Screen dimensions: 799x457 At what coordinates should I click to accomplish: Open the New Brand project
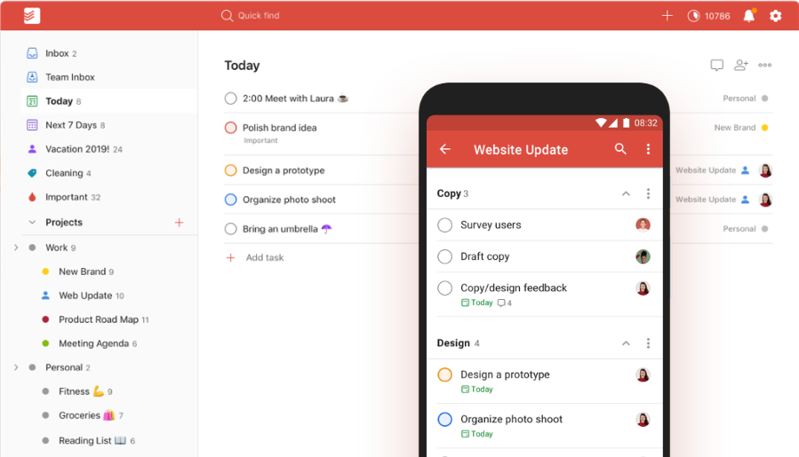(x=82, y=272)
